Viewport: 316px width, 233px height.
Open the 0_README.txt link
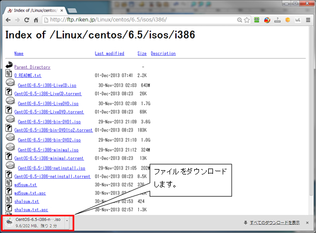pos(28,76)
